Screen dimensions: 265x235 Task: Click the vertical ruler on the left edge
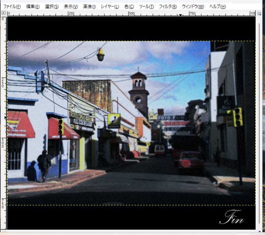(x=3, y=116)
